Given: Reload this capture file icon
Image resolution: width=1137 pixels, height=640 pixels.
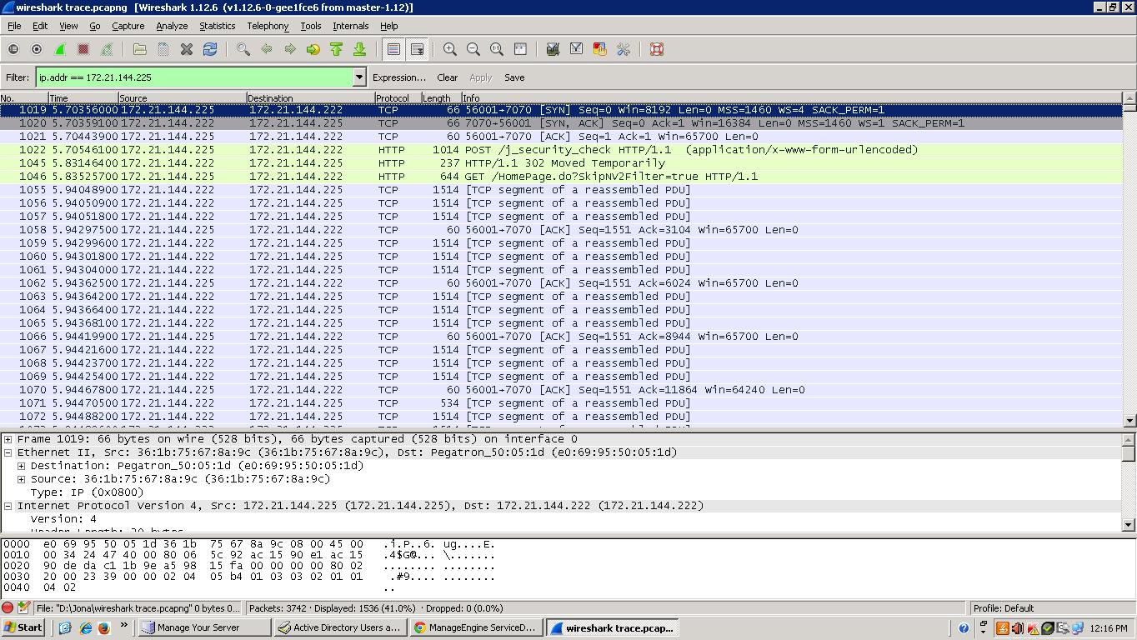Looking at the screenshot, I should tap(210, 49).
